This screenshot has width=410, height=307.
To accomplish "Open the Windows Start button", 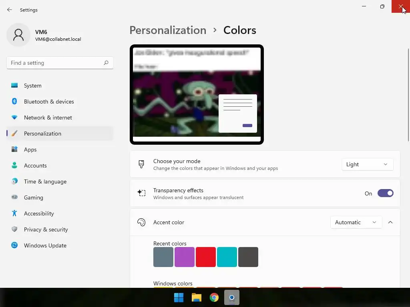I will coord(179,297).
